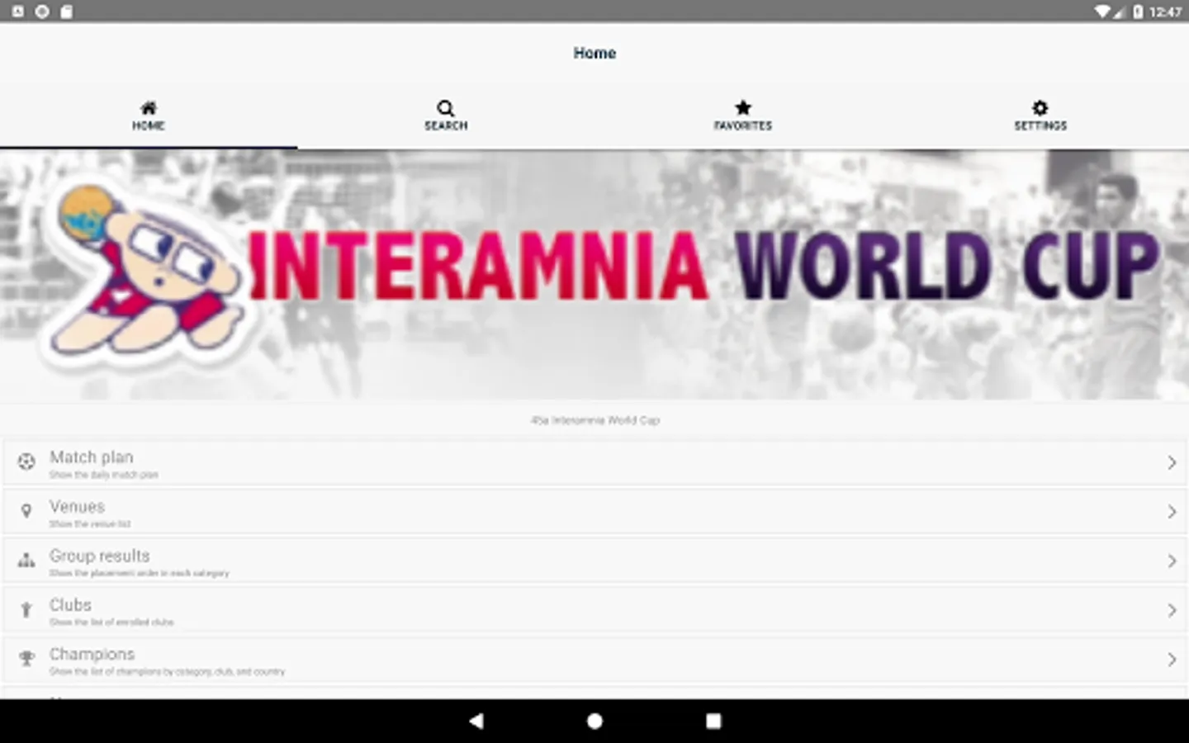Select the "Group results" title text

pos(100,556)
